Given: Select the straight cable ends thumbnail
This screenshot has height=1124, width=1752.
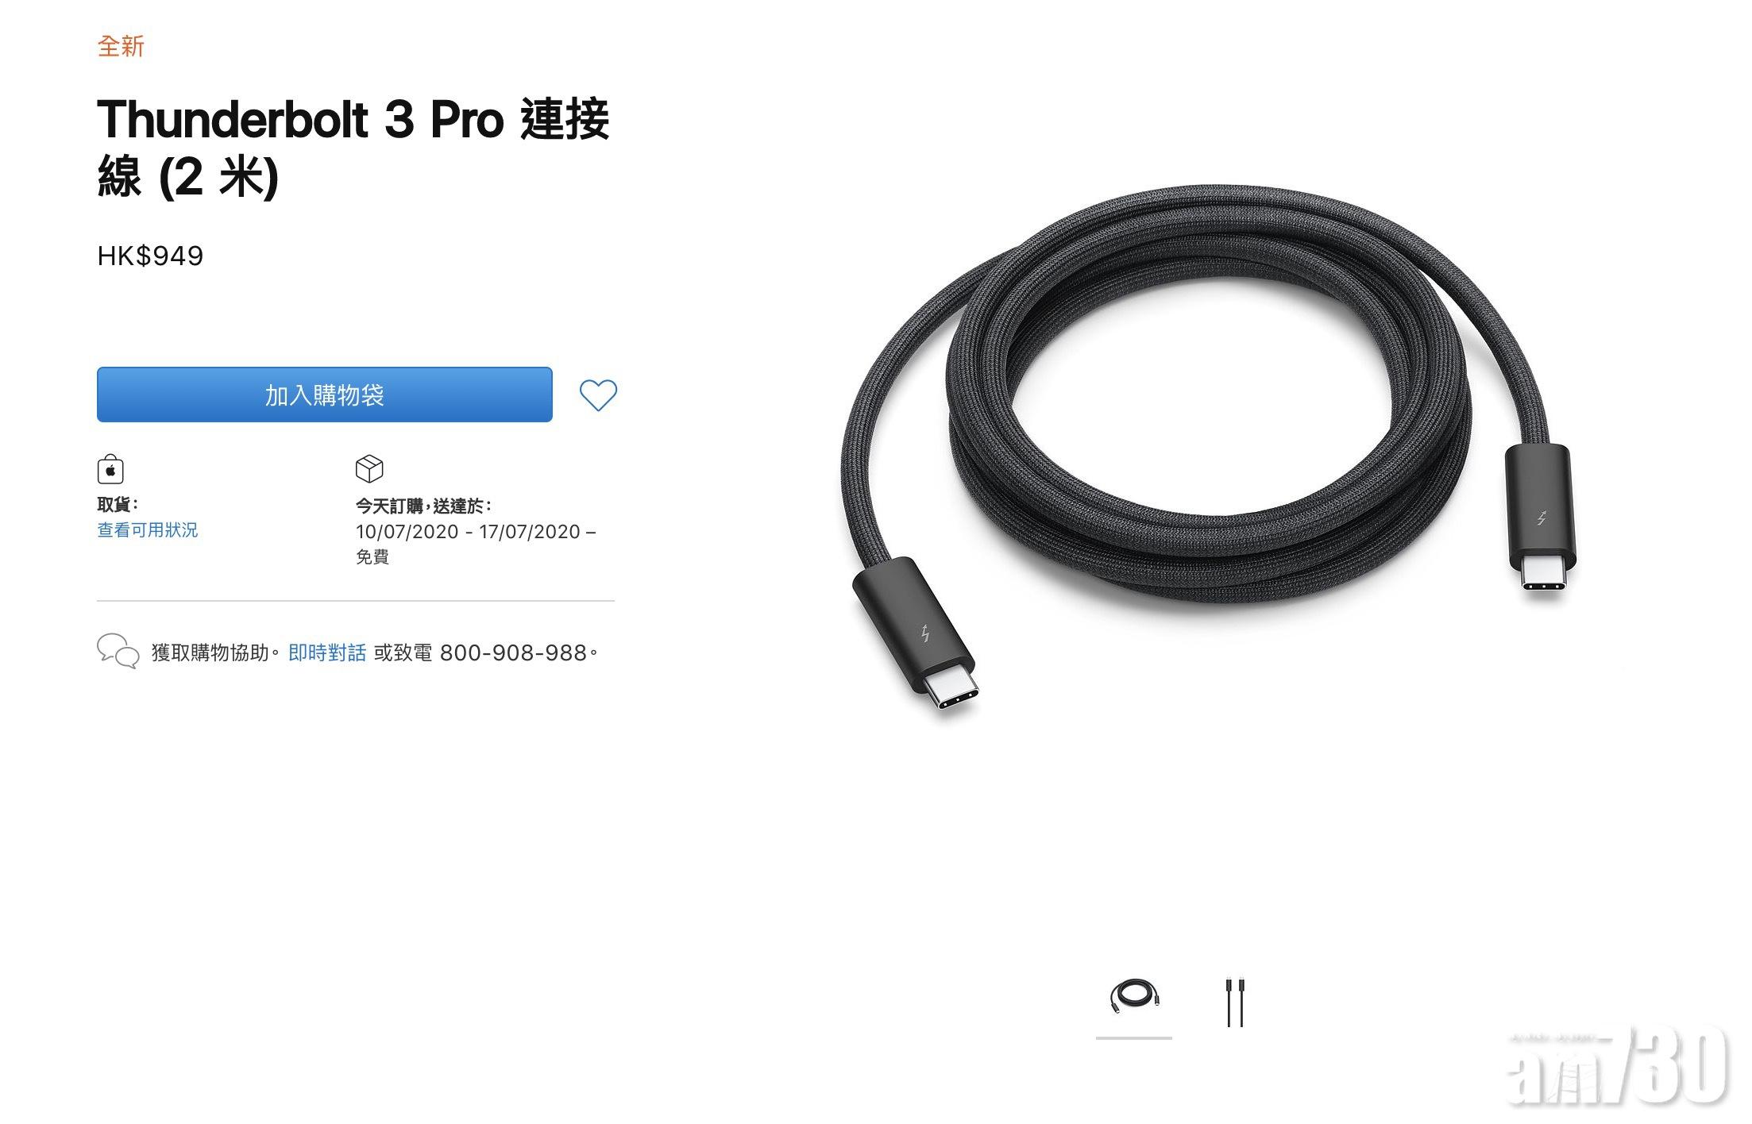Looking at the screenshot, I should point(1235,1003).
